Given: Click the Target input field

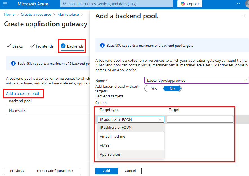Looking at the screenshot, I should tap(200, 119).
